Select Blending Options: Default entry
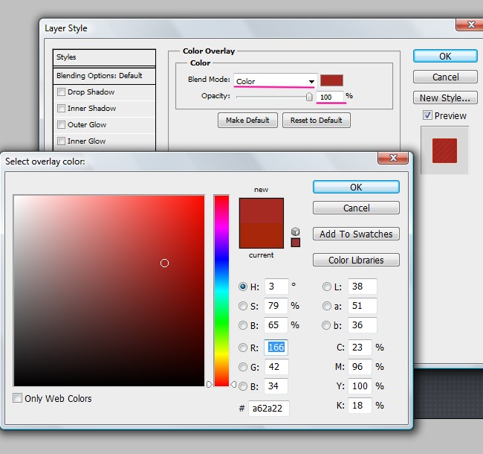 click(x=104, y=76)
